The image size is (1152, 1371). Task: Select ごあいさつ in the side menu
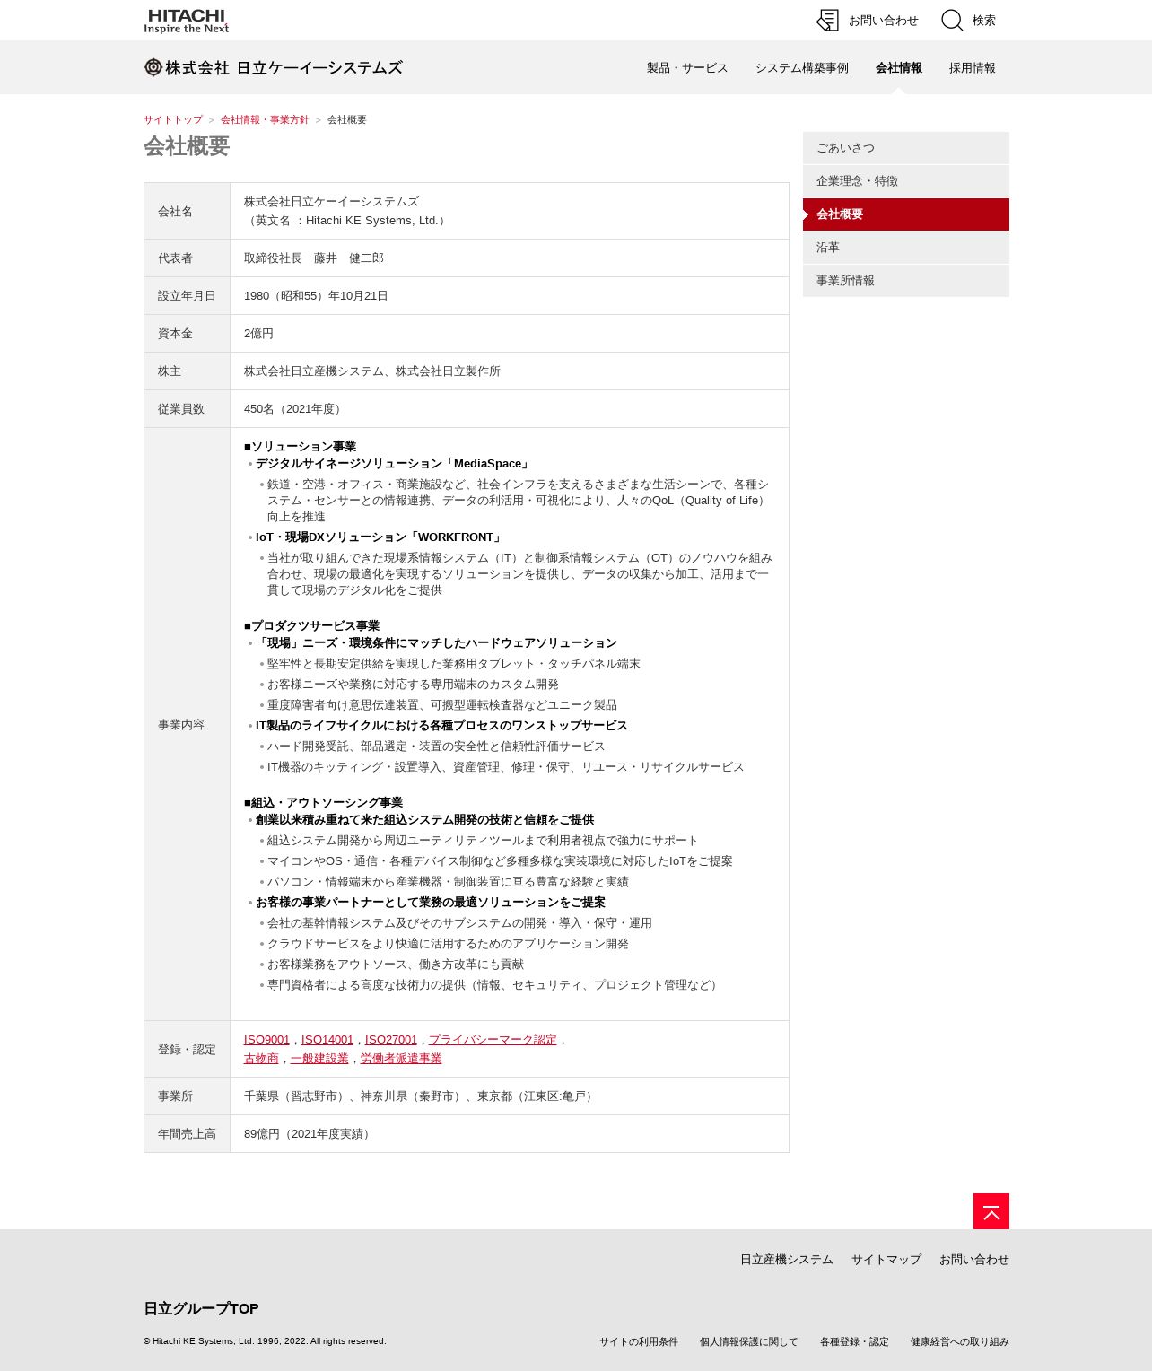point(906,148)
